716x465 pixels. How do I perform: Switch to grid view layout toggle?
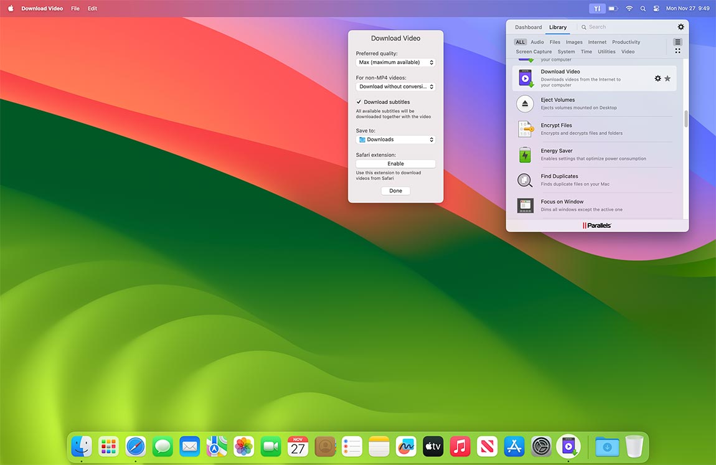(677, 50)
